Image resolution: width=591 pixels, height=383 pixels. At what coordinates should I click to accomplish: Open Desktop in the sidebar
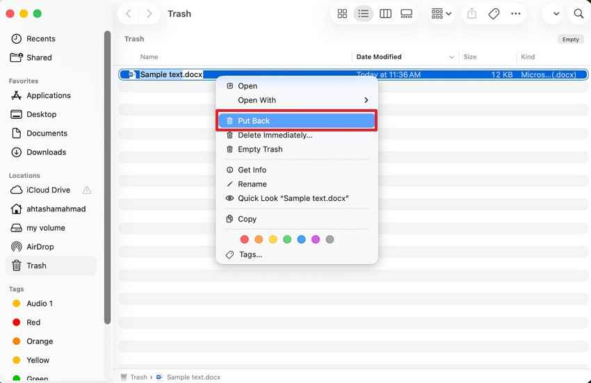[51, 114]
